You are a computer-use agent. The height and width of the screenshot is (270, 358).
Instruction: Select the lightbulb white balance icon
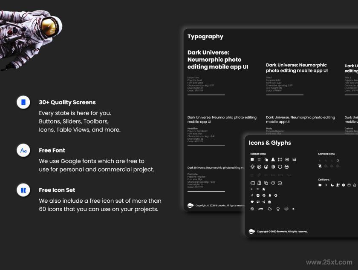pyautogui.click(x=278, y=209)
